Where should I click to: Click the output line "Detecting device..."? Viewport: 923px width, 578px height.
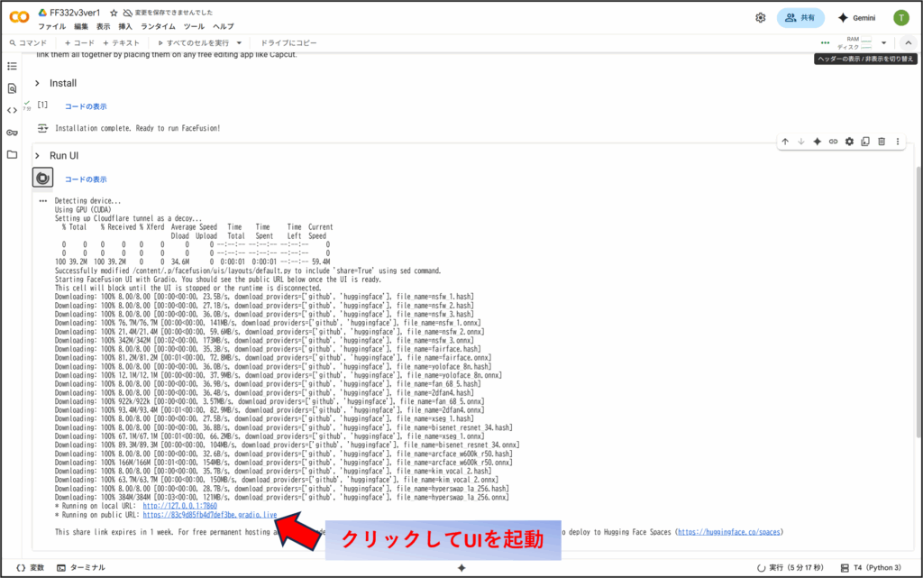(x=87, y=201)
